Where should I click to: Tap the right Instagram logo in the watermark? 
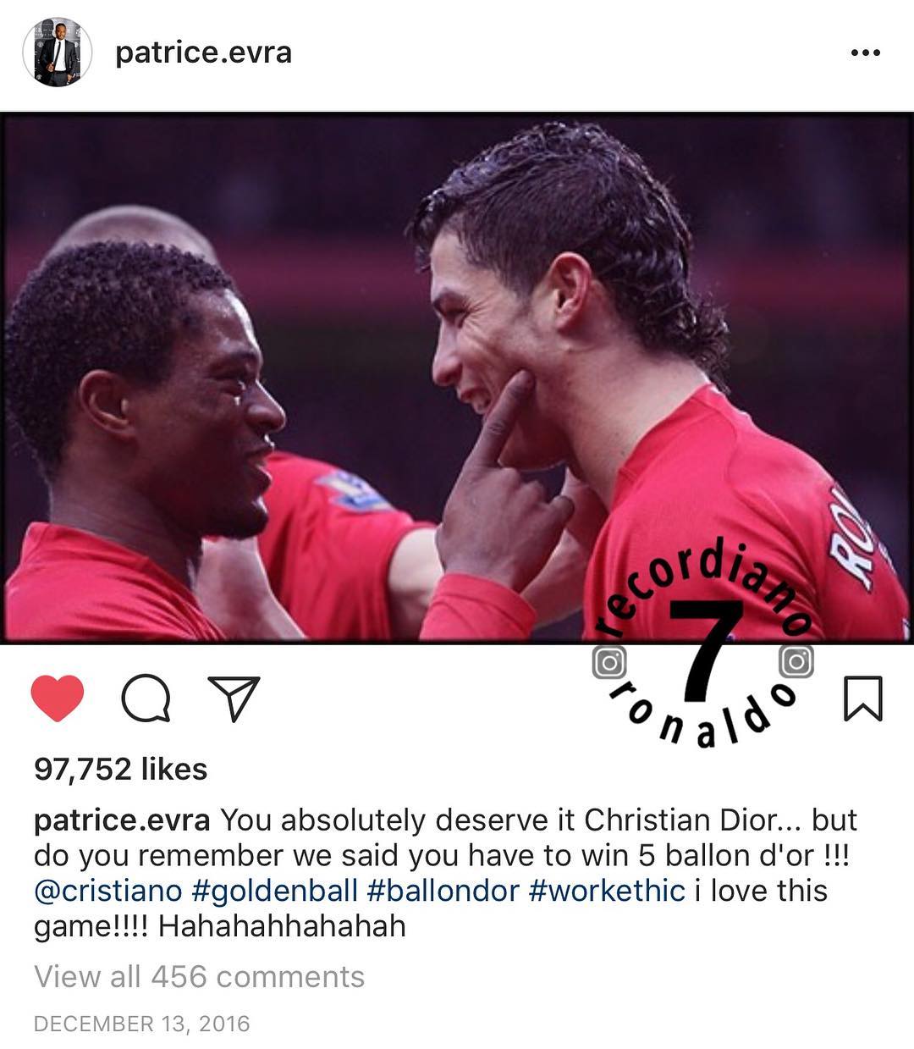[x=796, y=662]
